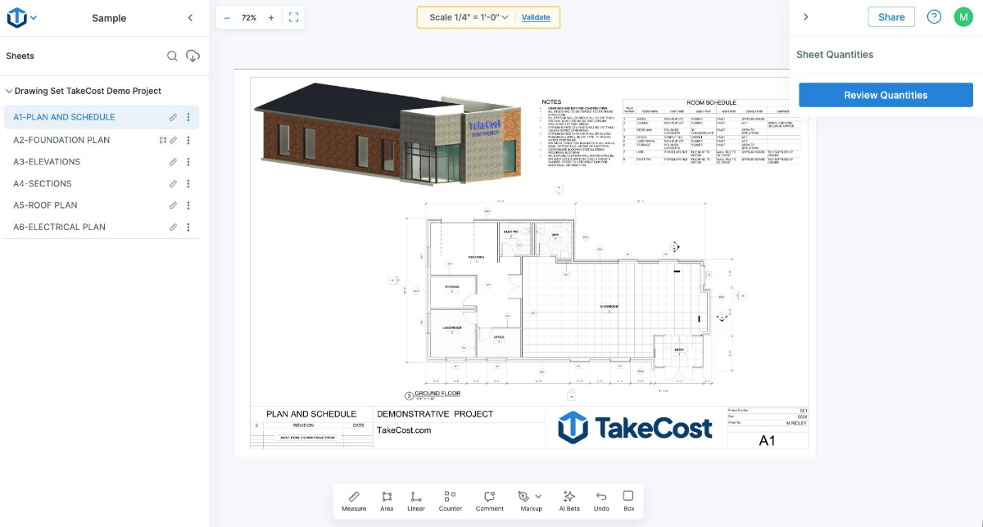Click the download icon next to Sheets search
Screen dimensions: 983x527
click(192, 56)
